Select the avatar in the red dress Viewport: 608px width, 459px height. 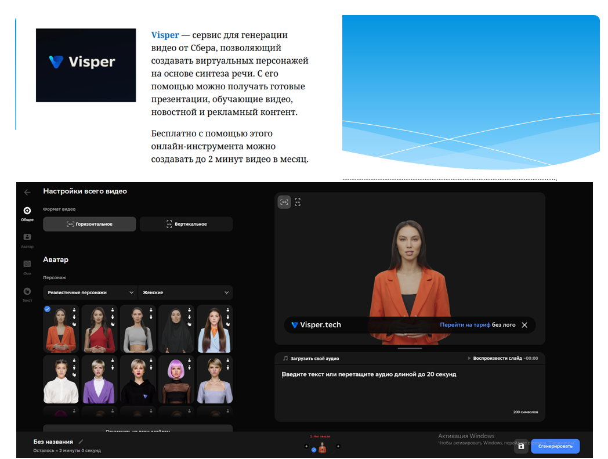point(99,328)
